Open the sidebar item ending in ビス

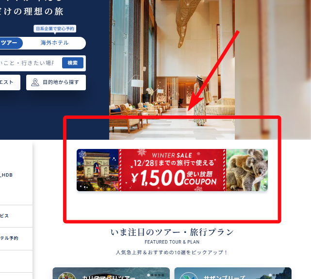tap(16, 216)
